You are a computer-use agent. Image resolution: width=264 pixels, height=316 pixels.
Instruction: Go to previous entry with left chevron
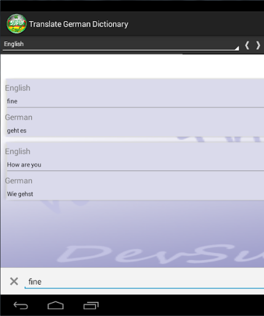[247, 45]
